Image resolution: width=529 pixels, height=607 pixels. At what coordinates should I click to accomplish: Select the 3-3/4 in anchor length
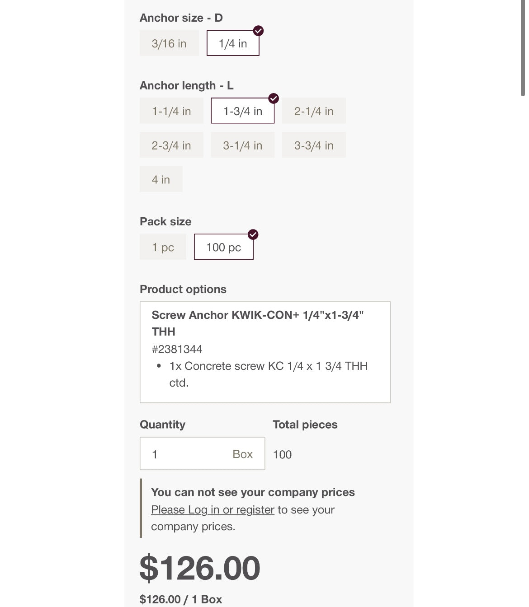314,145
